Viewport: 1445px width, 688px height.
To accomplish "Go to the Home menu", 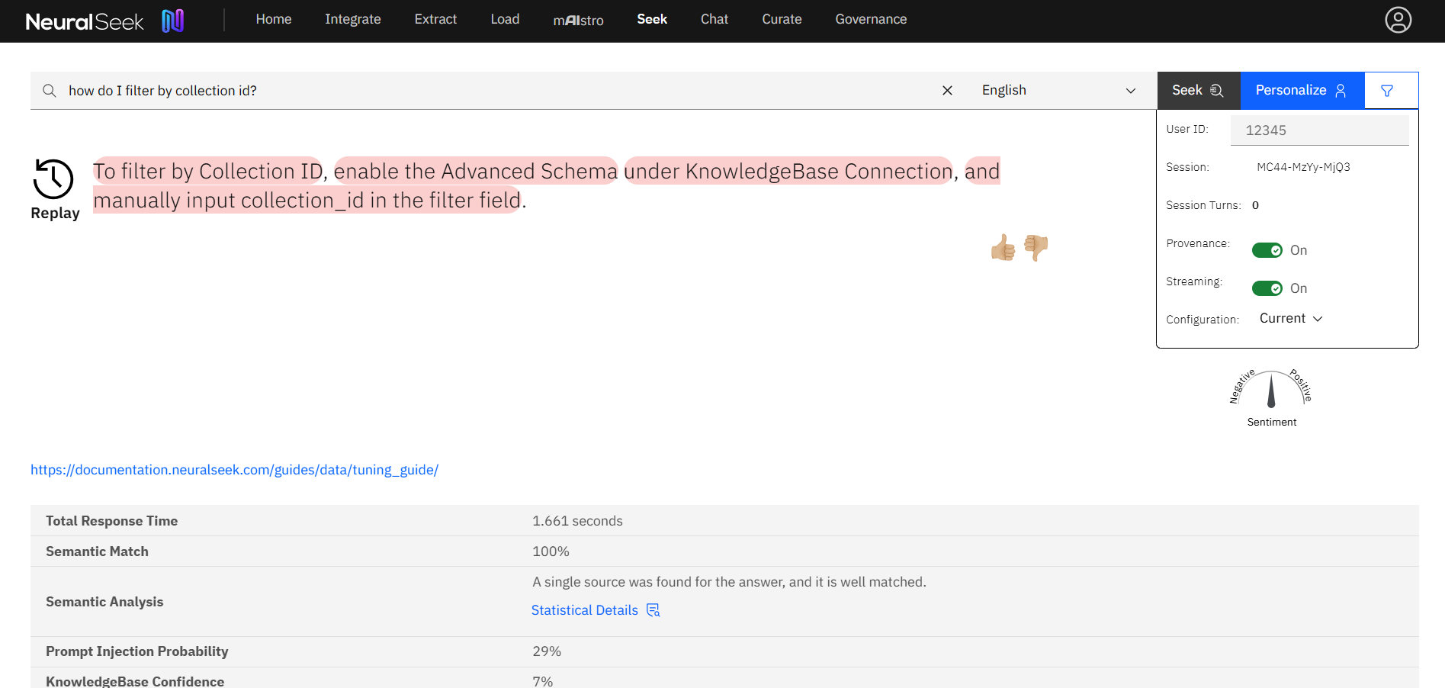I will (274, 20).
